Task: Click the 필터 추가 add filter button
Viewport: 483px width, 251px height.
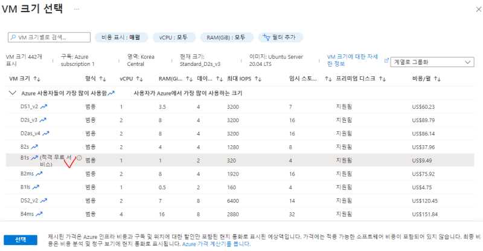Action: (x=280, y=37)
